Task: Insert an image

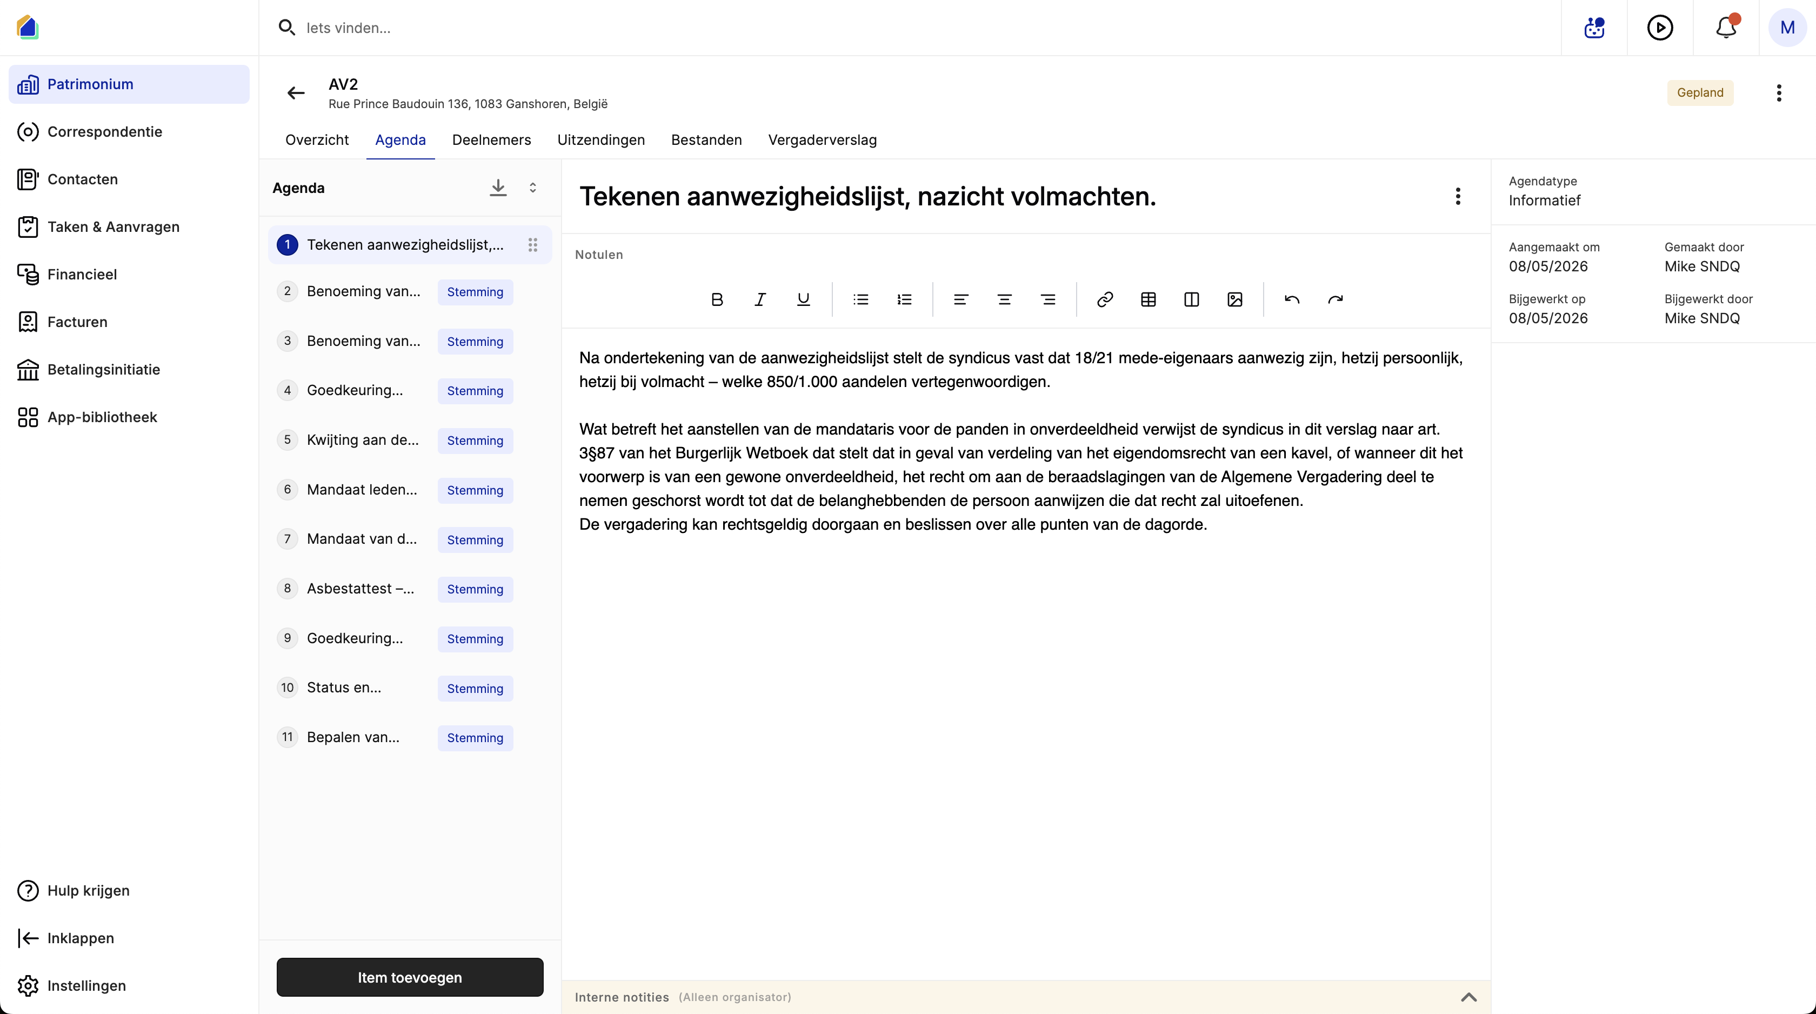Action: (1235, 299)
